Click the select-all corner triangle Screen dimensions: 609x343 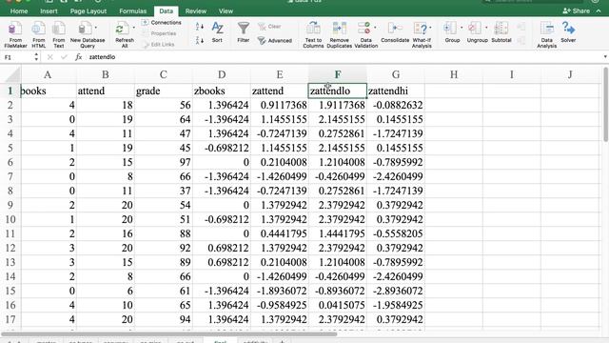[10, 74]
